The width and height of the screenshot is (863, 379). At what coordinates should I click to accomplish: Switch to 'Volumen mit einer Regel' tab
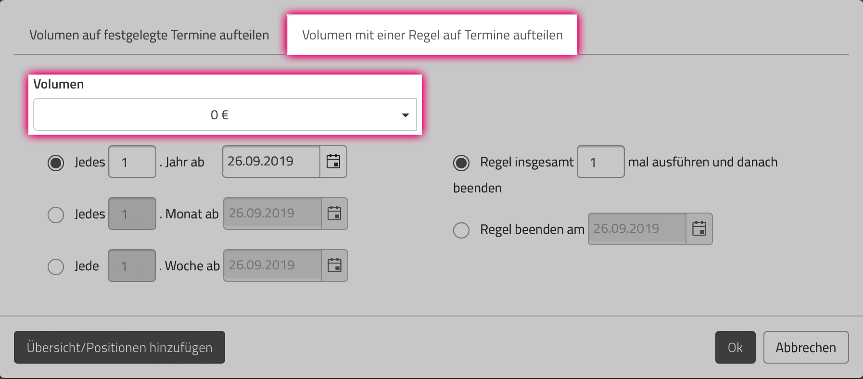click(432, 35)
